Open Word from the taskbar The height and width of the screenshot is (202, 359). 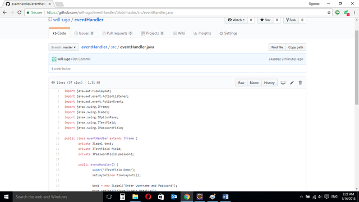click(225, 197)
